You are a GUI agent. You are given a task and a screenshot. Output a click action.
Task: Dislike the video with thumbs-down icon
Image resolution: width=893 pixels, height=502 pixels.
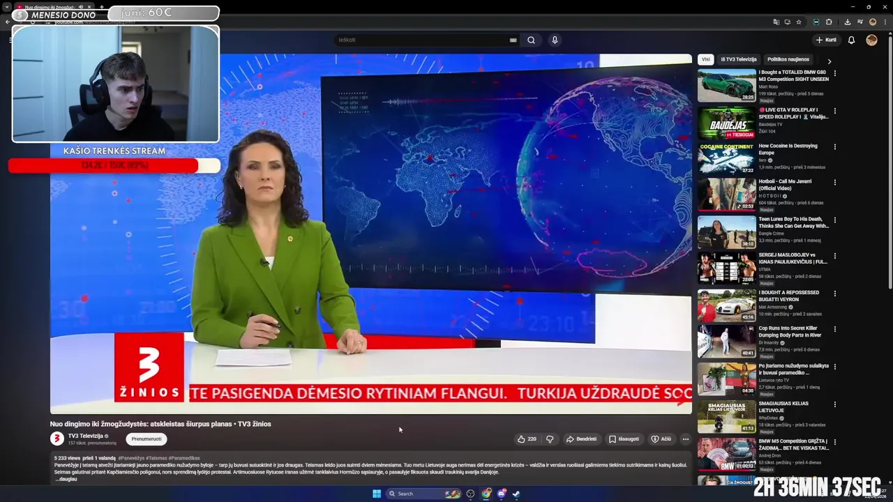pos(550,439)
